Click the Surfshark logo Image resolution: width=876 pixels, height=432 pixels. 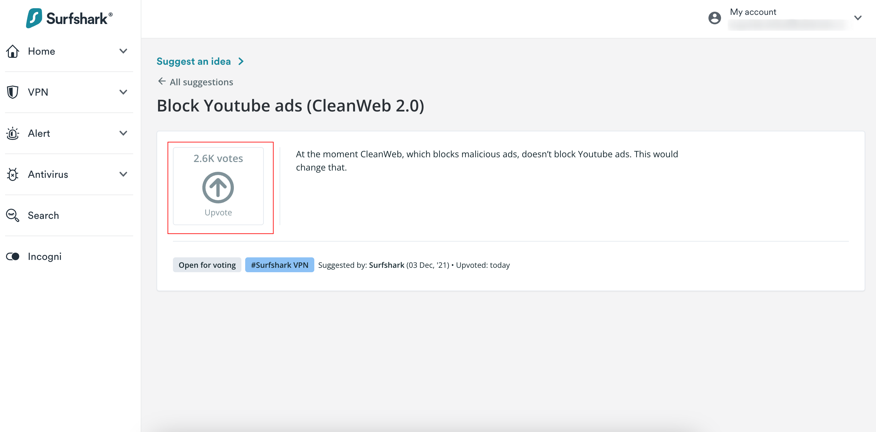pyautogui.click(x=69, y=18)
